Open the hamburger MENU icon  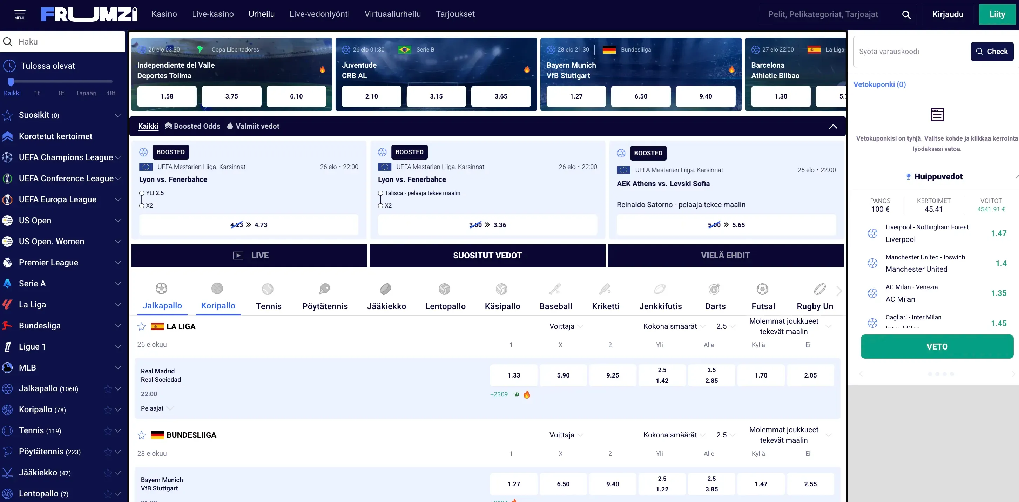pyautogui.click(x=20, y=14)
